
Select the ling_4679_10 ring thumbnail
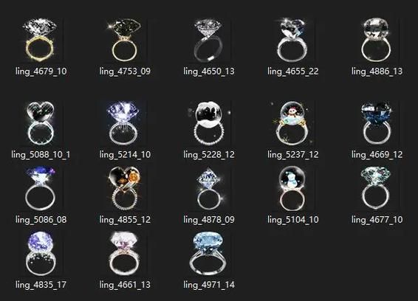coord(41,40)
